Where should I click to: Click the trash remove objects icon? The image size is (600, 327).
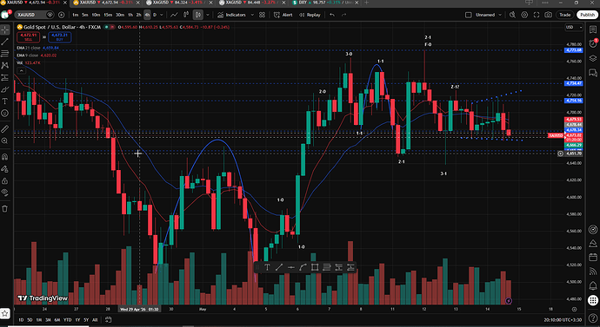pyautogui.click(x=5, y=209)
